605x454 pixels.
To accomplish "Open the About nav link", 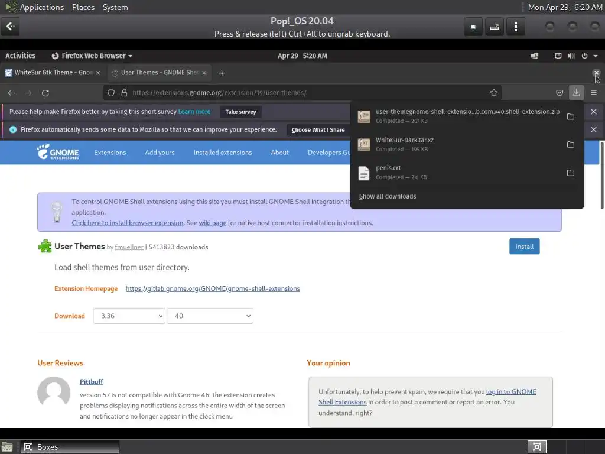I will [279, 153].
